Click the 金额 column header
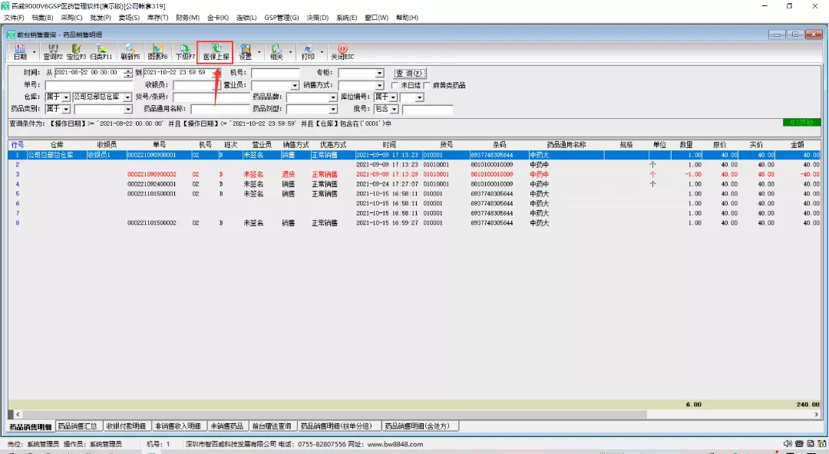Image resolution: width=829 pixels, height=454 pixels. (797, 144)
